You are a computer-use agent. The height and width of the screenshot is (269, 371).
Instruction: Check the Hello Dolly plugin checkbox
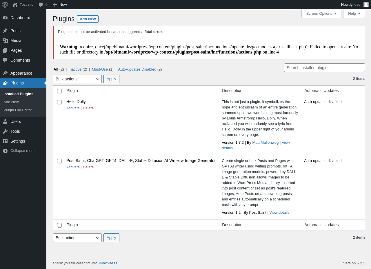pos(59,102)
